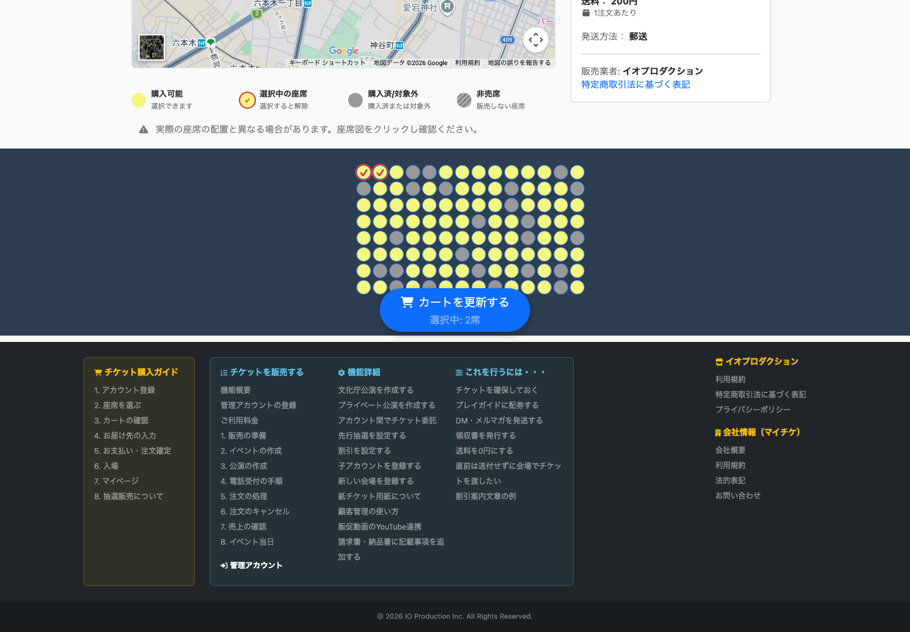
Task: Toggle the satellite view map thumbnail
Action: pyautogui.click(x=152, y=47)
